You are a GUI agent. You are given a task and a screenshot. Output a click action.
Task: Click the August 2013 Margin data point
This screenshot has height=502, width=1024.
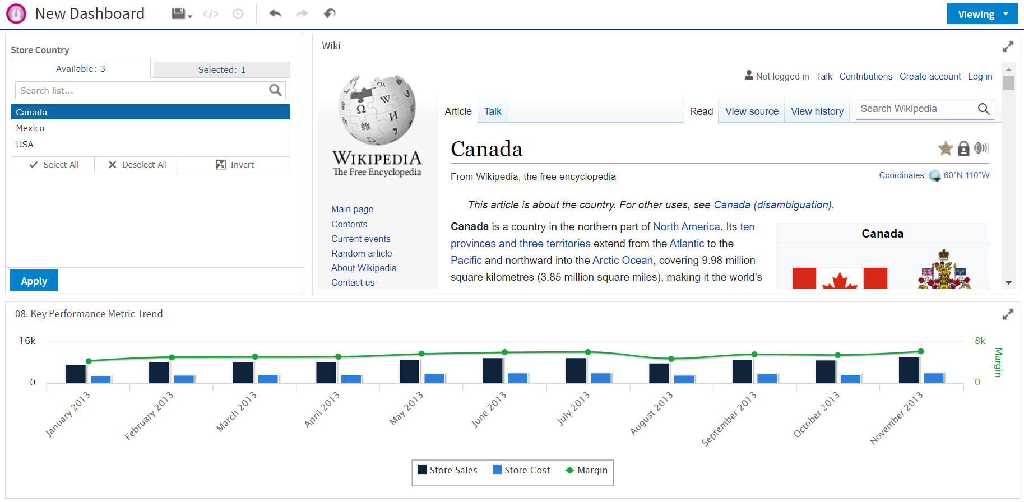coord(671,359)
